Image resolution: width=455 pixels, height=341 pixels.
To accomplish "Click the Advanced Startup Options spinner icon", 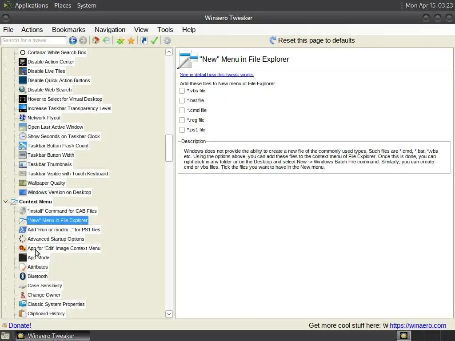I will click(22, 239).
